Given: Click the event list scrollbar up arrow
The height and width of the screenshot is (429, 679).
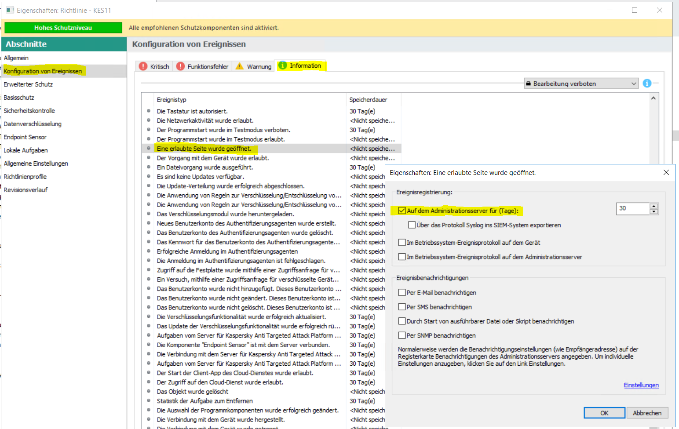Looking at the screenshot, I should pyautogui.click(x=653, y=98).
